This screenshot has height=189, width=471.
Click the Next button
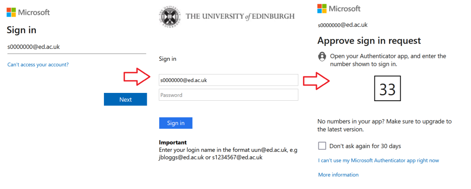[125, 99]
